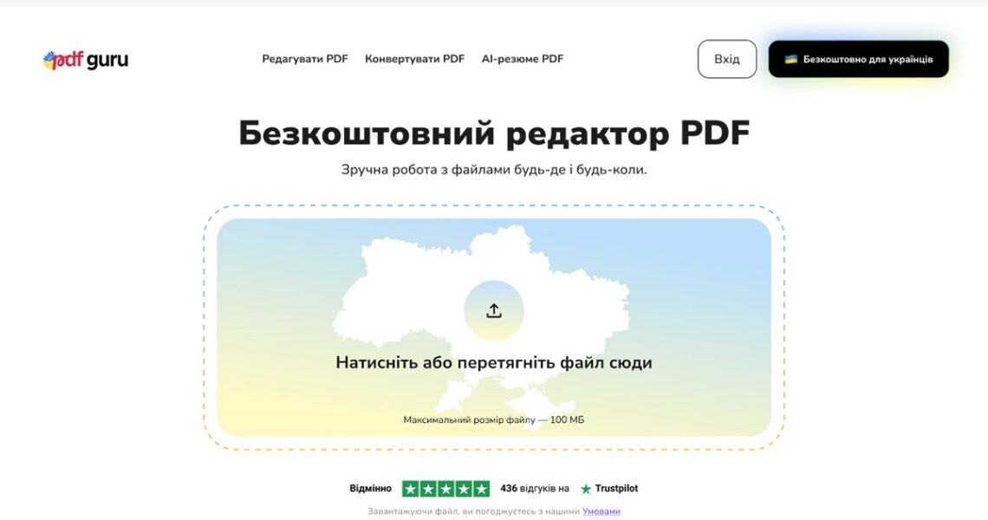Image resolution: width=988 pixels, height=520 pixels.
Task: Click the pdf guru logo
Action: tap(85, 60)
